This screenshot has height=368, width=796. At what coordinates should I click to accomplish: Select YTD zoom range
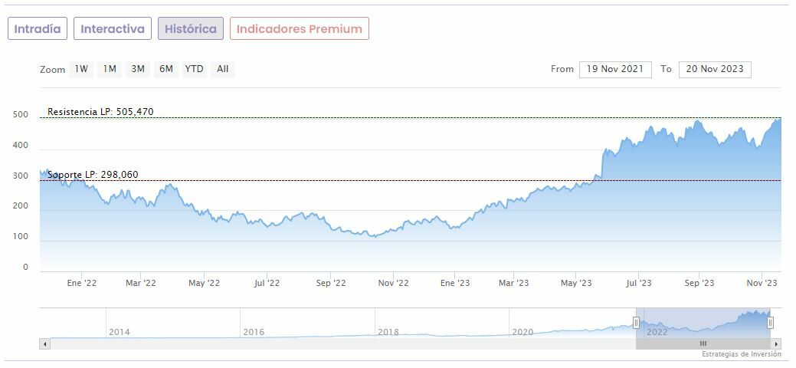(x=195, y=69)
